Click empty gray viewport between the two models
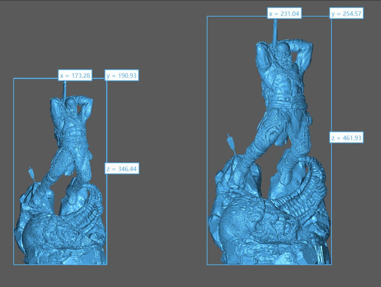This screenshot has height=287, width=381. [x=159, y=159]
